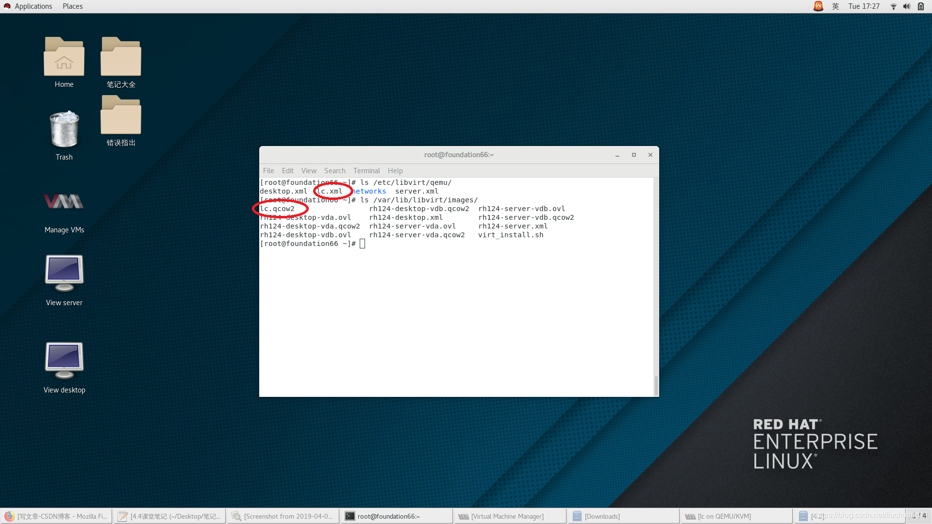The width and height of the screenshot is (932, 524).
Task: Open the volume speaker icon
Action: coord(906,6)
